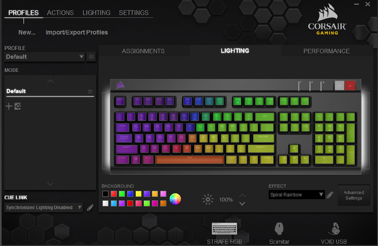Select the F1 key on keyboard
This screenshot has width=378, height=246.
coord(138,101)
